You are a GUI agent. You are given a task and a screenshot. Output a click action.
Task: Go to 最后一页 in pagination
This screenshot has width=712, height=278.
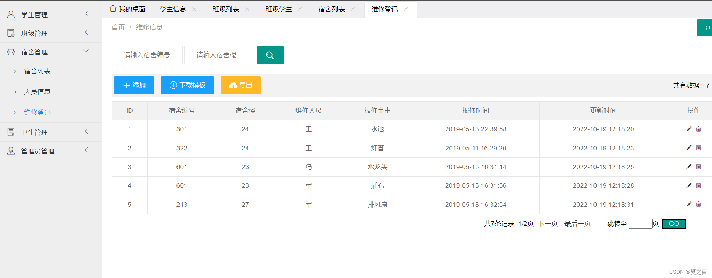click(577, 224)
